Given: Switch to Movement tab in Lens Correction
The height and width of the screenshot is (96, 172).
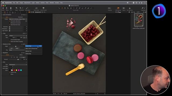Looking at the screenshot, I should point(20,17).
